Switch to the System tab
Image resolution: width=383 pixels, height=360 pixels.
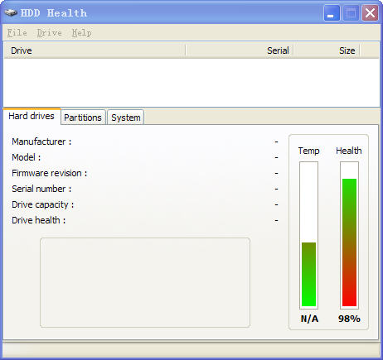(126, 118)
